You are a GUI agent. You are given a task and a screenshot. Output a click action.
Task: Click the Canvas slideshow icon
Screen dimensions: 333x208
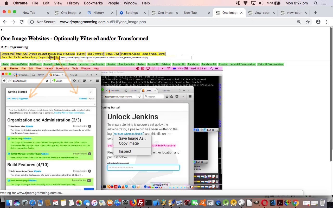pyautogui.click(x=57, y=58)
